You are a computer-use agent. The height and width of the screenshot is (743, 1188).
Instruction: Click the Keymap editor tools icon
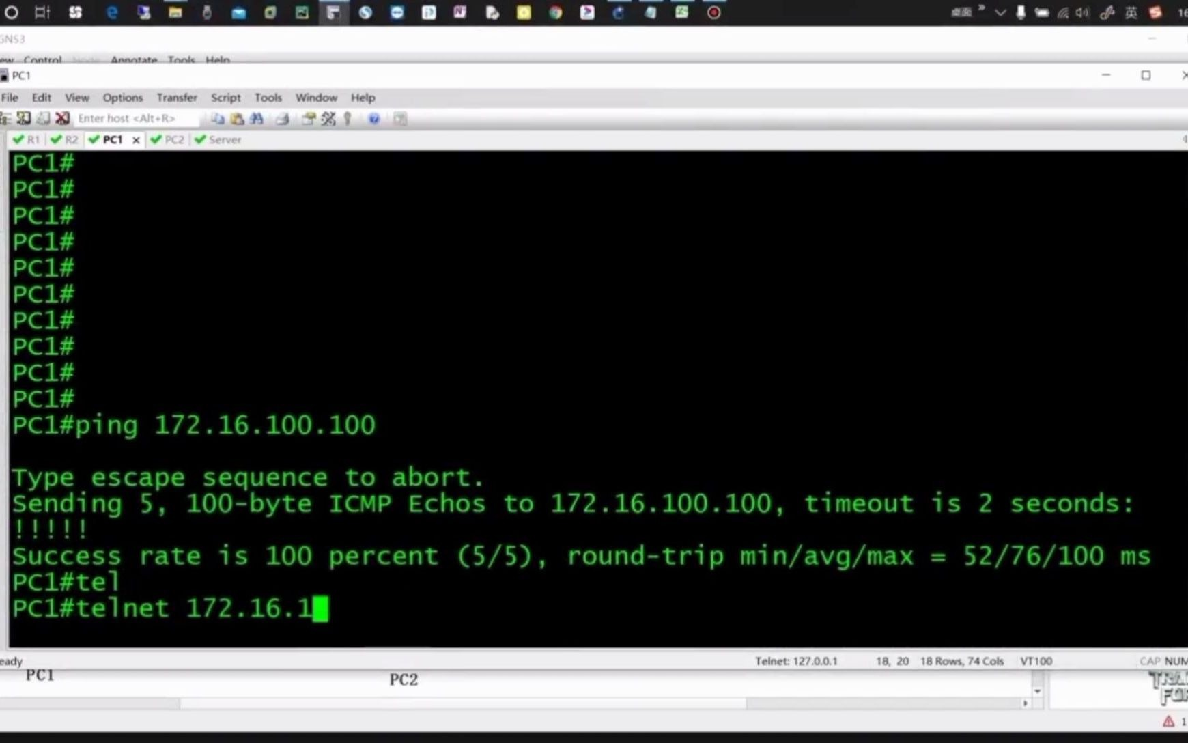pyautogui.click(x=328, y=119)
